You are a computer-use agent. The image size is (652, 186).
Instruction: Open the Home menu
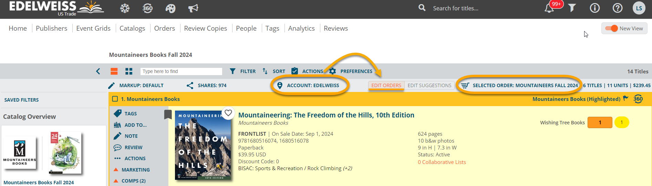click(x=18, y=28)
